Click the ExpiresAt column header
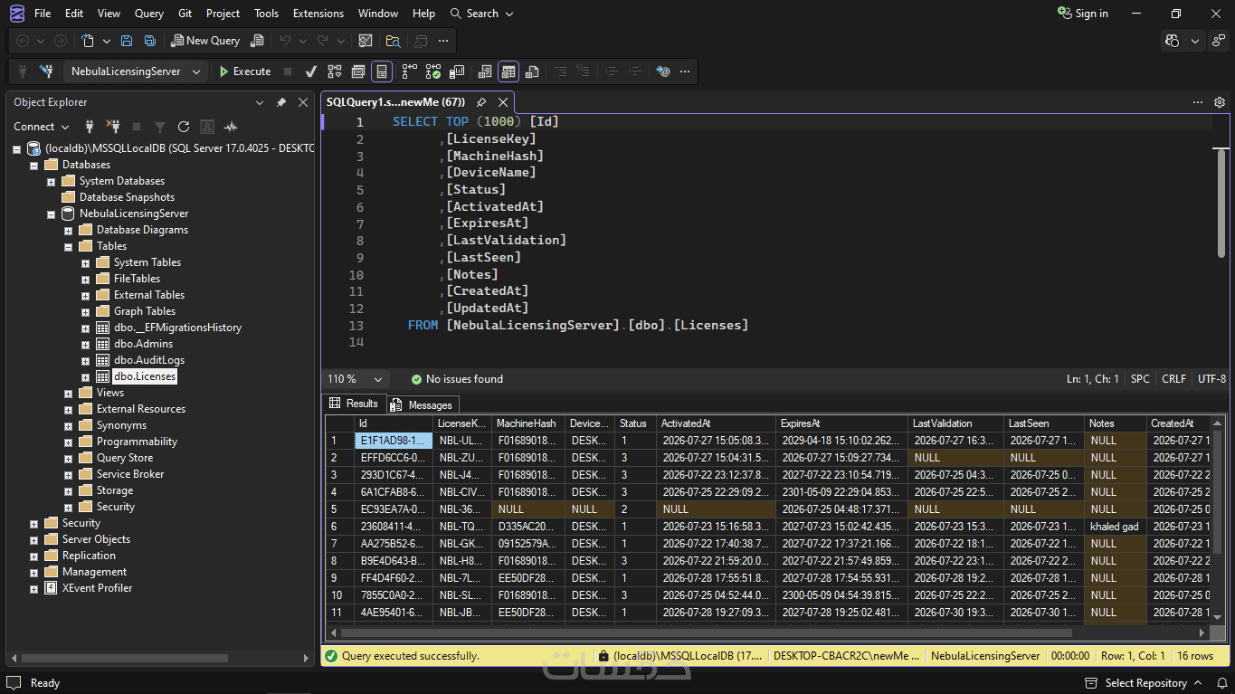The width and height of the screenshot is (1235, 694). coord(842,423)
